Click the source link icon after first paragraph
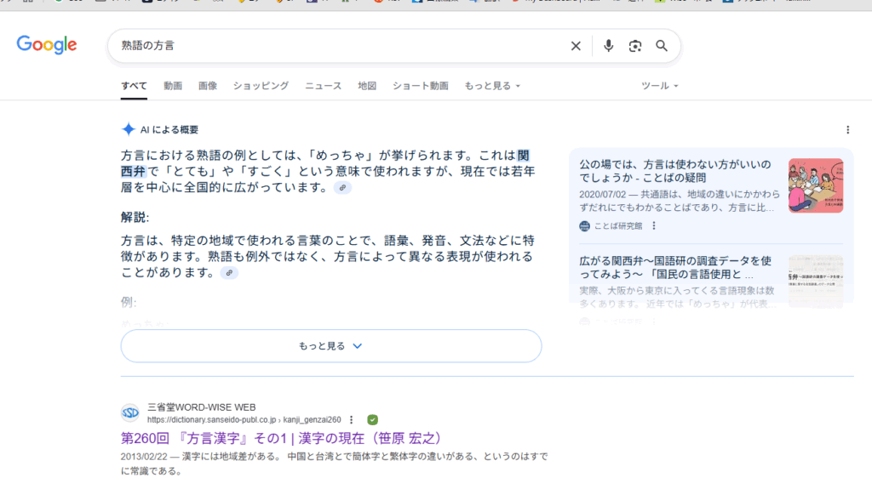The width and height of the screenshot is (872, 495). (x=342, y=188)
